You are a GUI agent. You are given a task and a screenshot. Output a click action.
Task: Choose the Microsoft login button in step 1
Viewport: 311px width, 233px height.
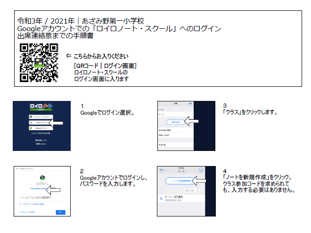(41, 128)
